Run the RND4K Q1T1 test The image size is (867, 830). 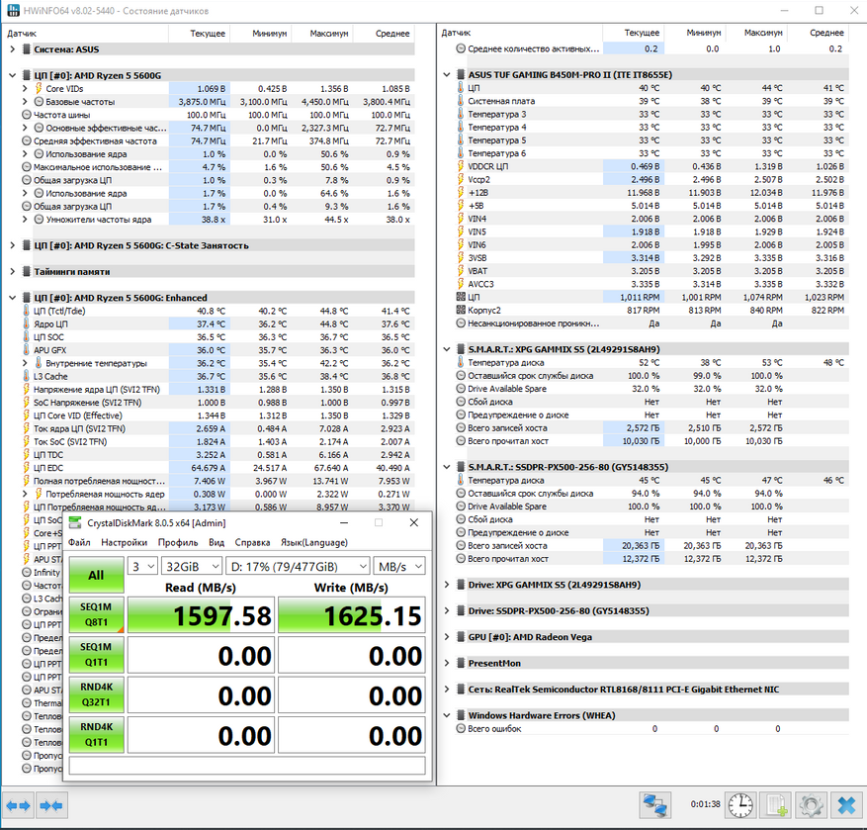96,734
